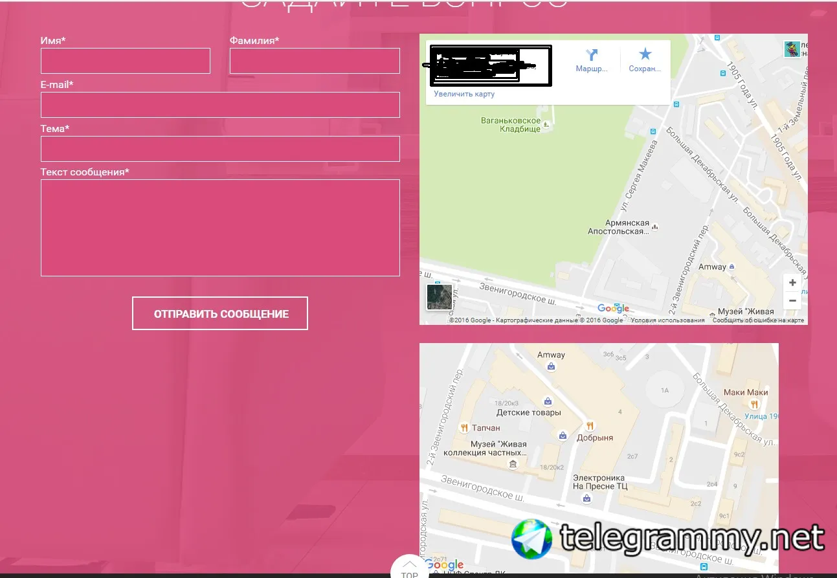The image size is (837, 578).
Task: Click into the Текст сообщения text area
Action: coord(220,228)
